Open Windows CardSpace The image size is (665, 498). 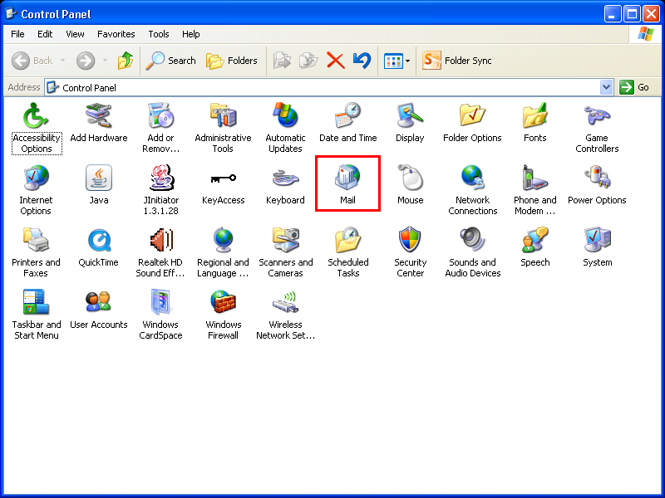click(x=160, y=315)
